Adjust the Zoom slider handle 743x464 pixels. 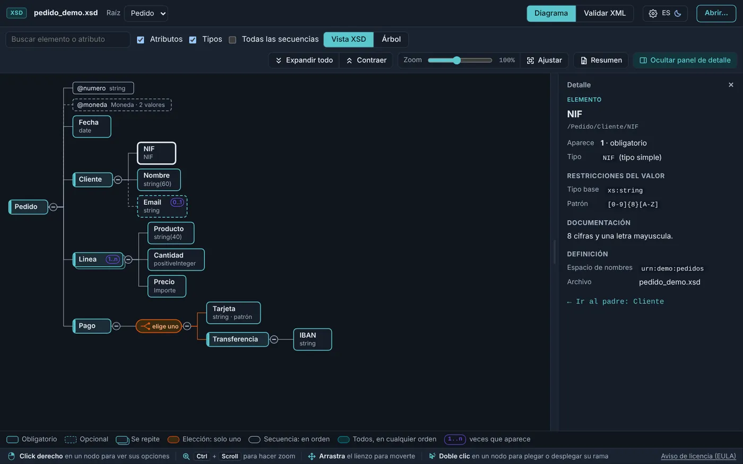pyautogui.click(x=456, y=60)
